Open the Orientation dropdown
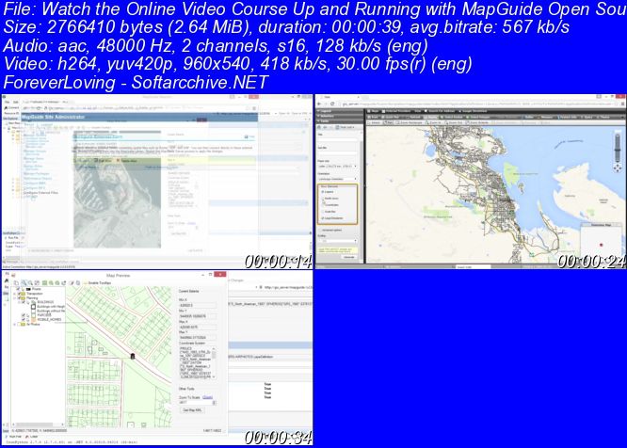The image size is (627, 448). click(337, 179)
